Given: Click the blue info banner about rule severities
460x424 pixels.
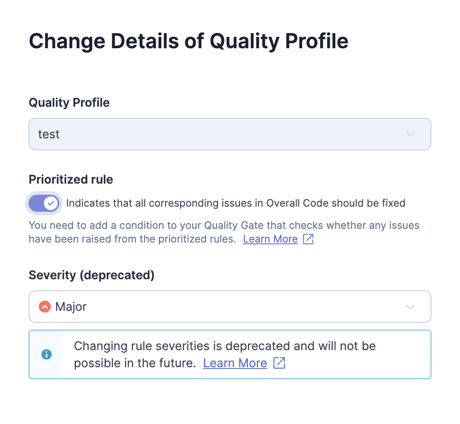Looking at the screenshot, I should tap(230, 354).
